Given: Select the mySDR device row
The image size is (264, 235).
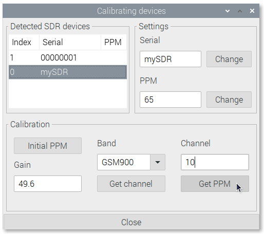Looking at the screenshot, I should coord(68,72).
